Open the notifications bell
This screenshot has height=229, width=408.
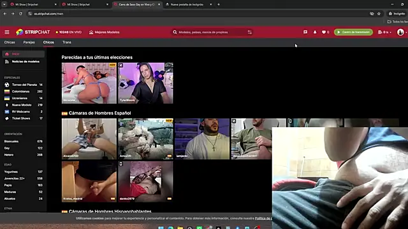[315, 32]
